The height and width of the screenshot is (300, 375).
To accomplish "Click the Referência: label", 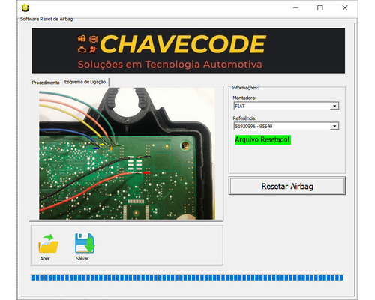I will click(x=244, y=118).
